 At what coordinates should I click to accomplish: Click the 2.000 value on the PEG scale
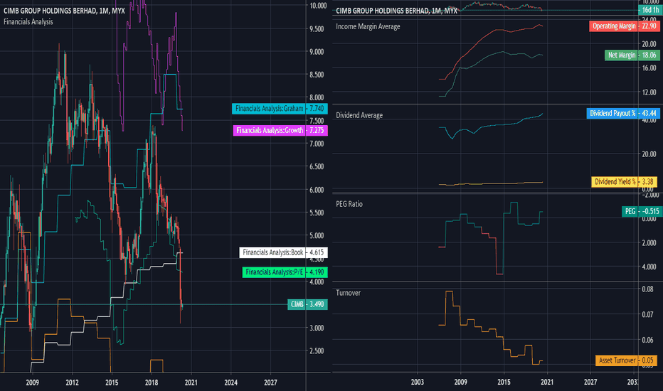pos(650,242)
